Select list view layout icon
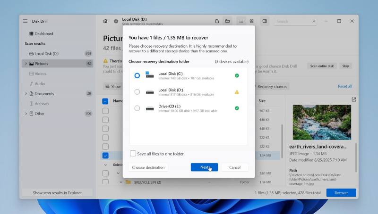Image resolution: width=378 pixels, height=214 pixels. (241, 21)
